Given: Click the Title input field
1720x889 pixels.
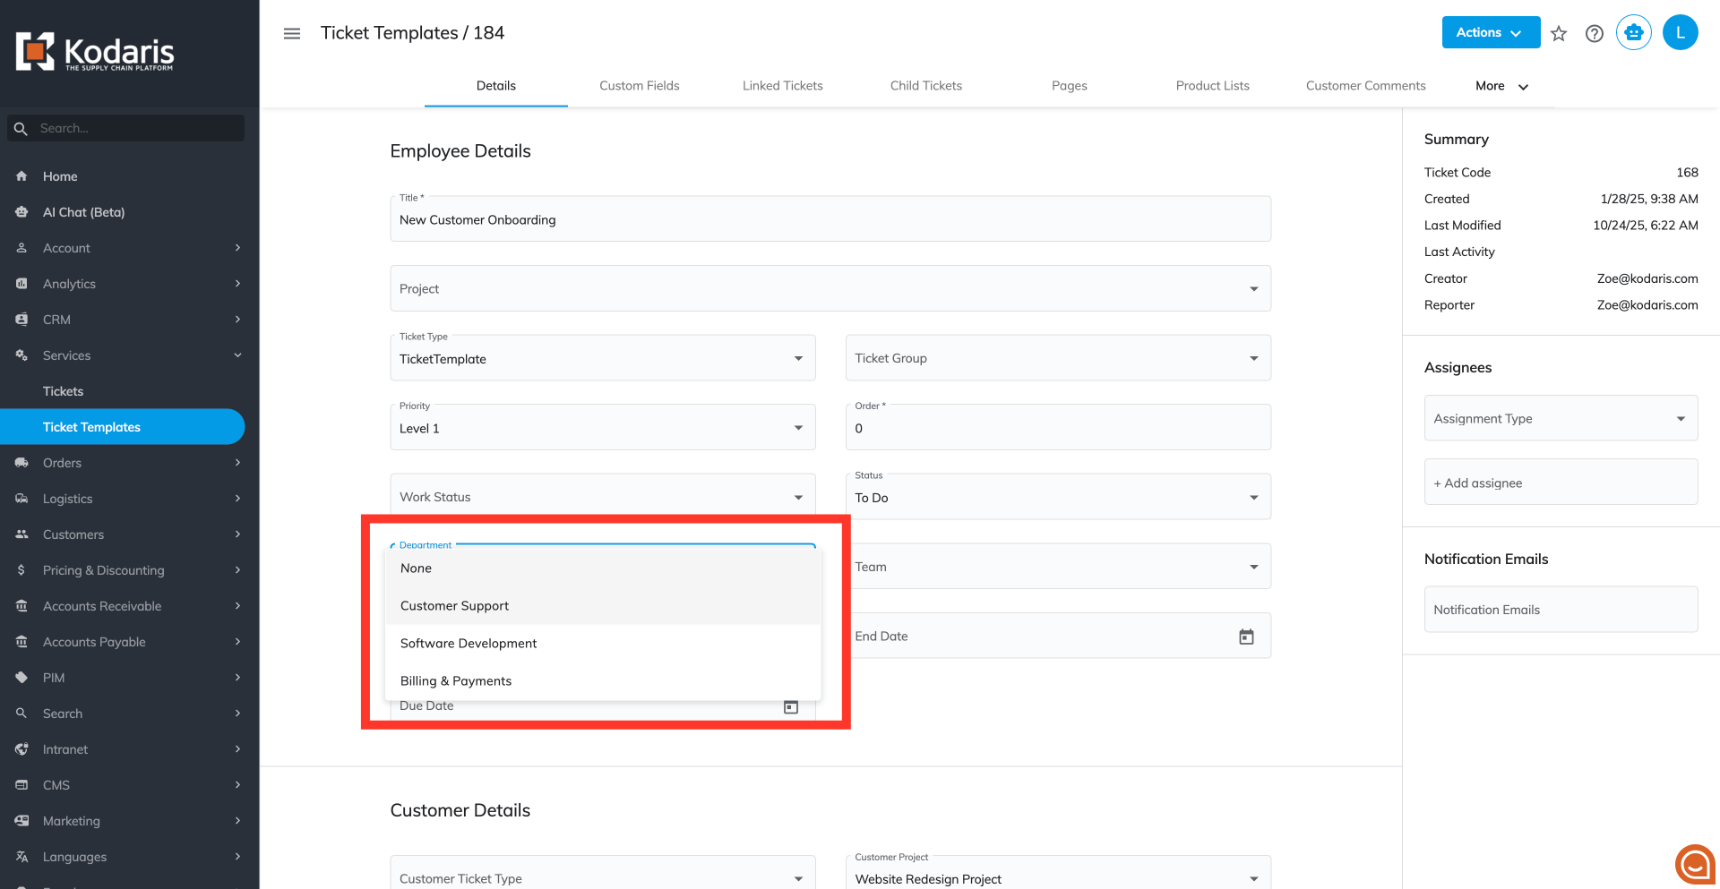Looking at the screenshot, I should point(830,219).
